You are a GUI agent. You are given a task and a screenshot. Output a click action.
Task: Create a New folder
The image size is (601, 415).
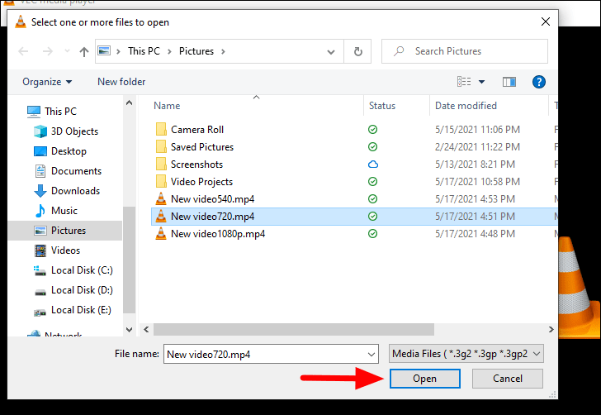click(x=121, y=82)
